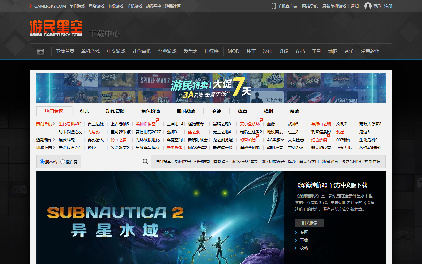The width and height of the screenshot is (422, 264).
Task: Select the 角色扮演 tab
Action: point(151,111)
